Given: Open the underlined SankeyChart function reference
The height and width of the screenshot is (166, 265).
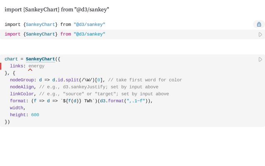Looking at the screenshot, I should pyautogui.click(x=40, y=59).
